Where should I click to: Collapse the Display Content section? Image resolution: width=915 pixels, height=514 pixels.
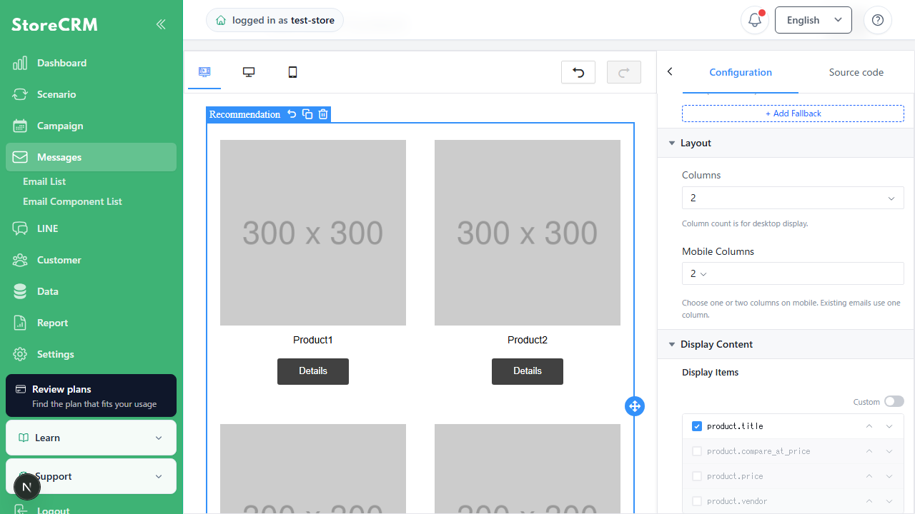point(786,344)
